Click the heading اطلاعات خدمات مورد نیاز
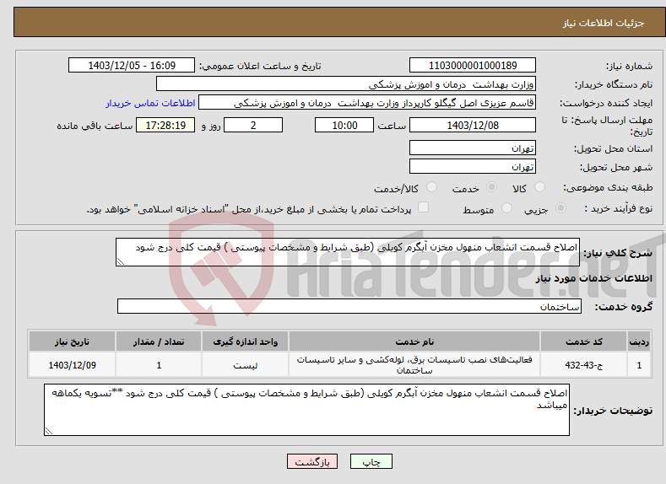 [x=593, y=278]
